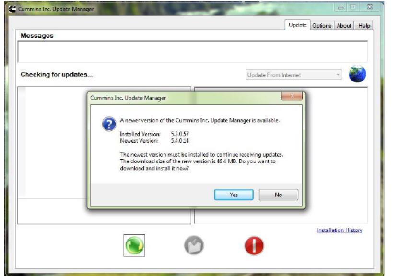Click the Installed Version number 5.3.0.57

point(180,134)
